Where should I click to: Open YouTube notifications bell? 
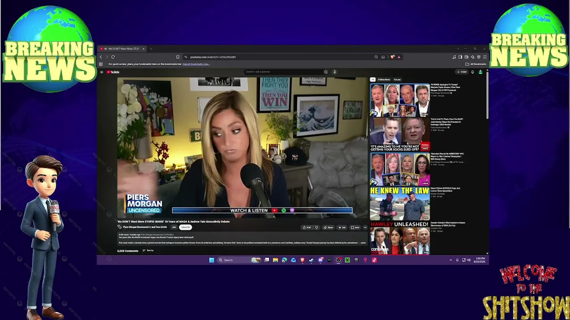472,72
